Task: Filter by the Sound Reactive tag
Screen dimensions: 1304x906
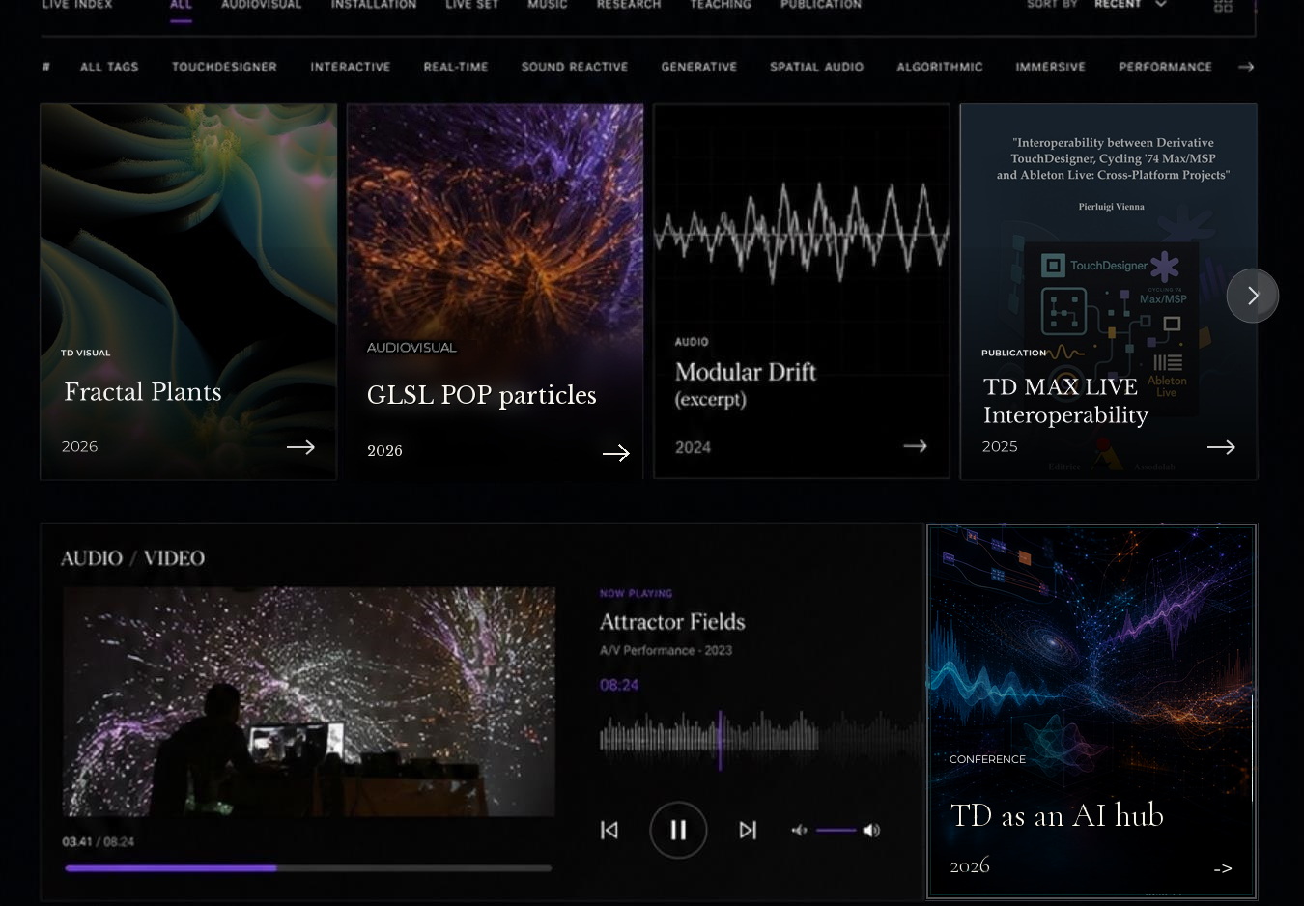Action: pyautogui.click(x=575, y=67)
